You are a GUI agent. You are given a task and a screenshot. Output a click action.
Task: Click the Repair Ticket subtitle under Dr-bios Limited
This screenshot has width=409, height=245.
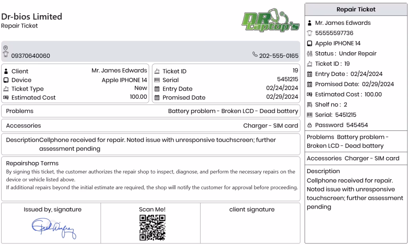(x=19, y=26)
